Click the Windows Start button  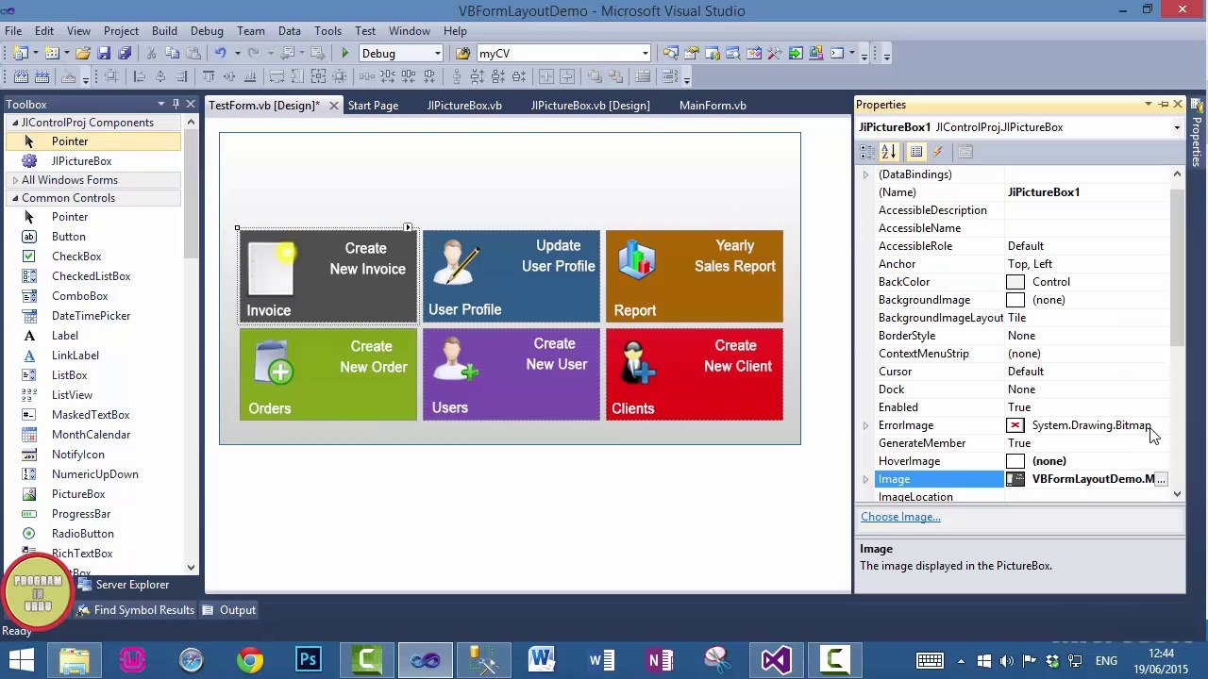click(21, 660)
